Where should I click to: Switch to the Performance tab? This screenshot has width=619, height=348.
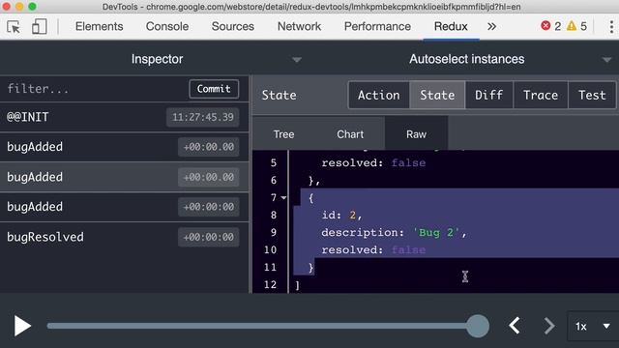pyautogui.click(x=377, y=26)
